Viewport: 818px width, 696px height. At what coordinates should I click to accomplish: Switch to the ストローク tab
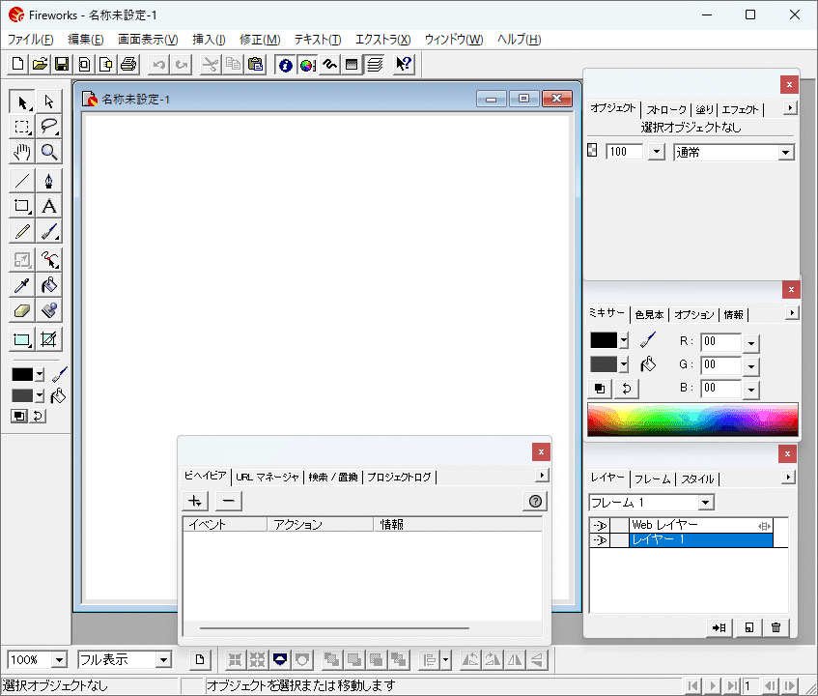point(666,109)
